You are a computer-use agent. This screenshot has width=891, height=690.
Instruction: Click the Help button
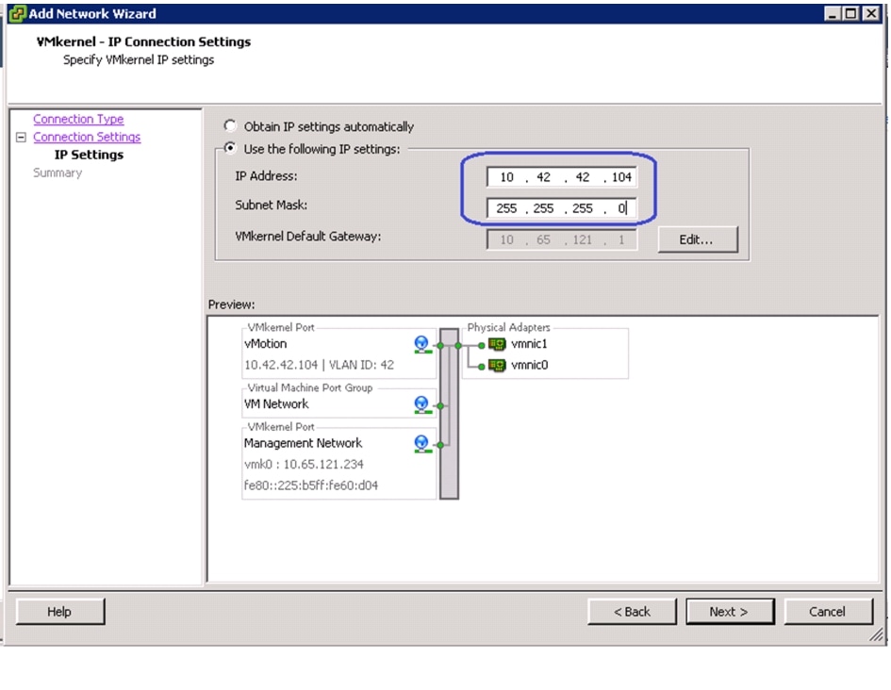point(60,612)
